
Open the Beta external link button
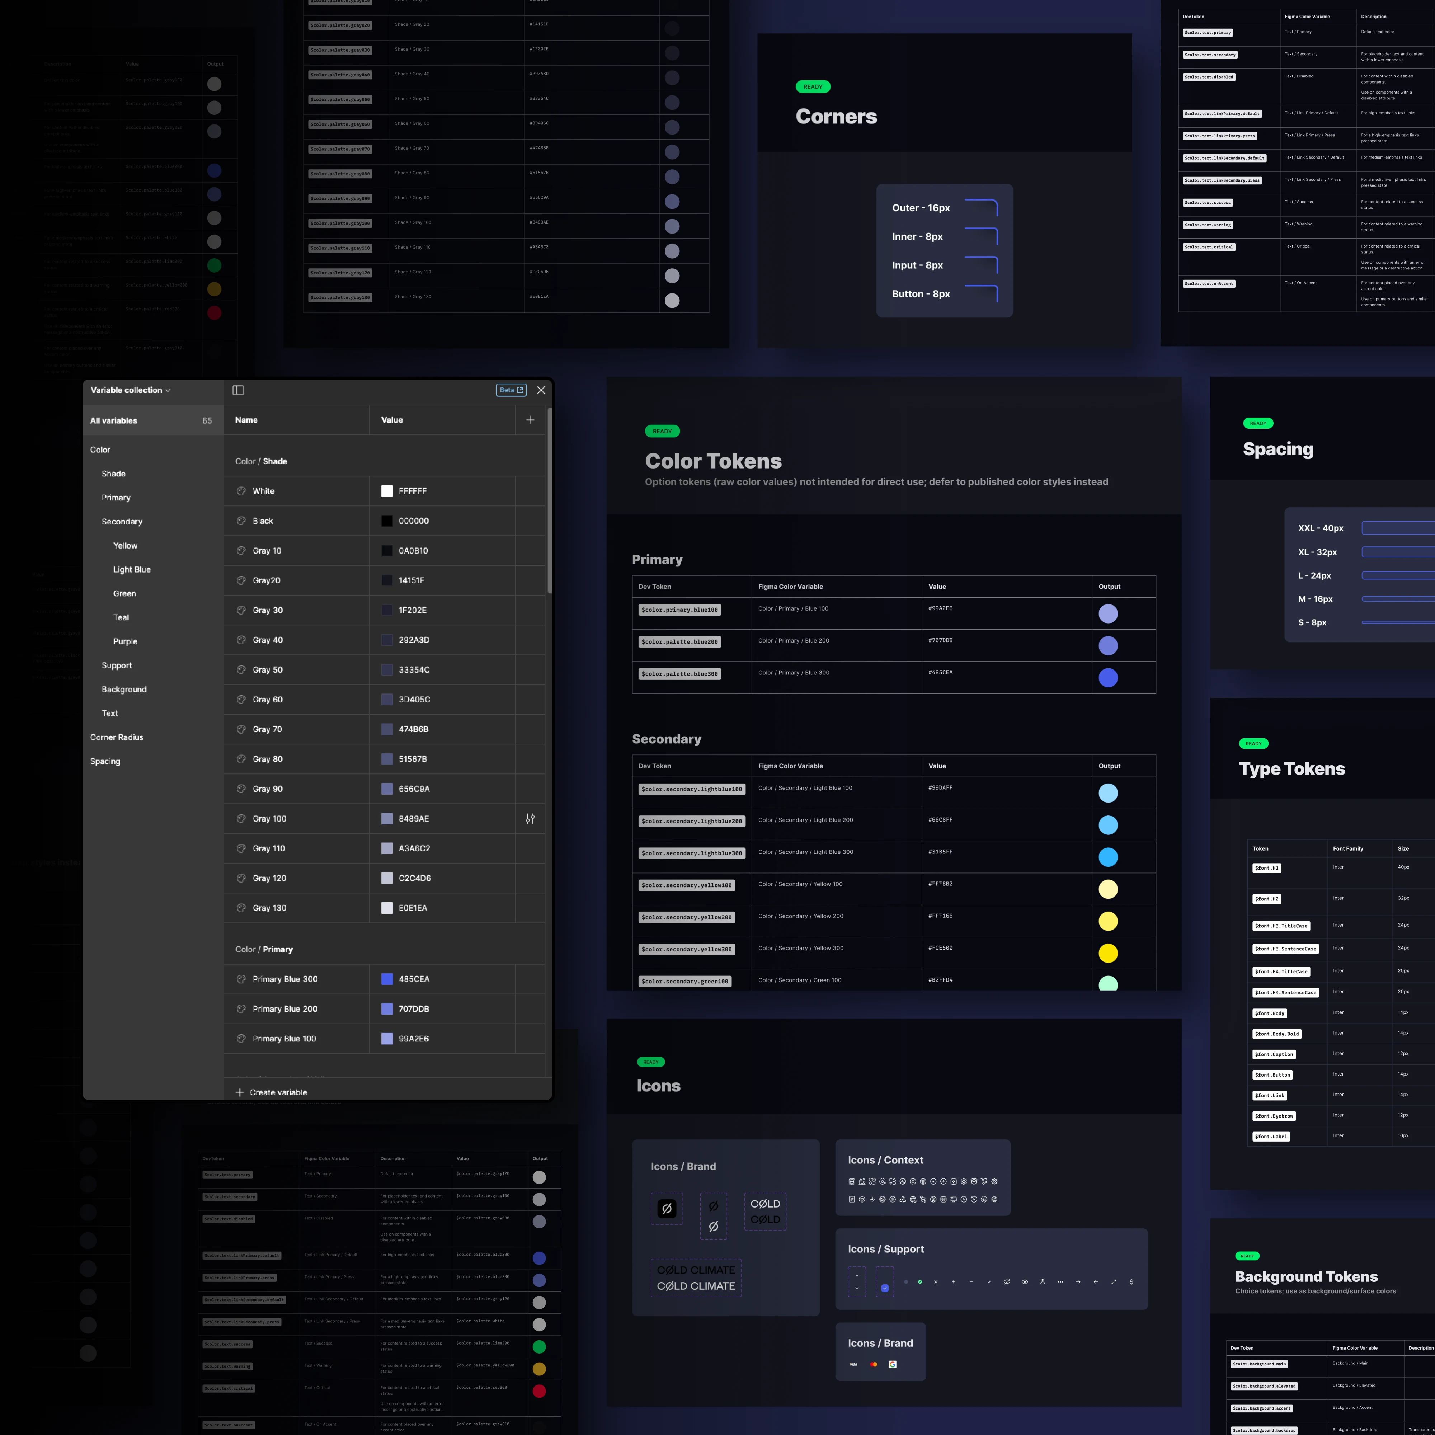point(511,390)
